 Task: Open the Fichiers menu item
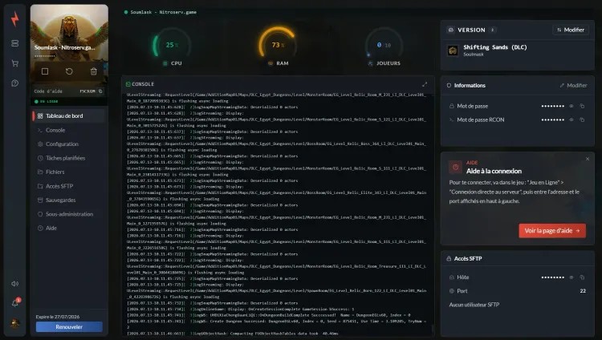(x=69, y=172)
